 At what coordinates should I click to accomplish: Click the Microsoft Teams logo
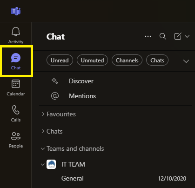[x=16, y=11]
